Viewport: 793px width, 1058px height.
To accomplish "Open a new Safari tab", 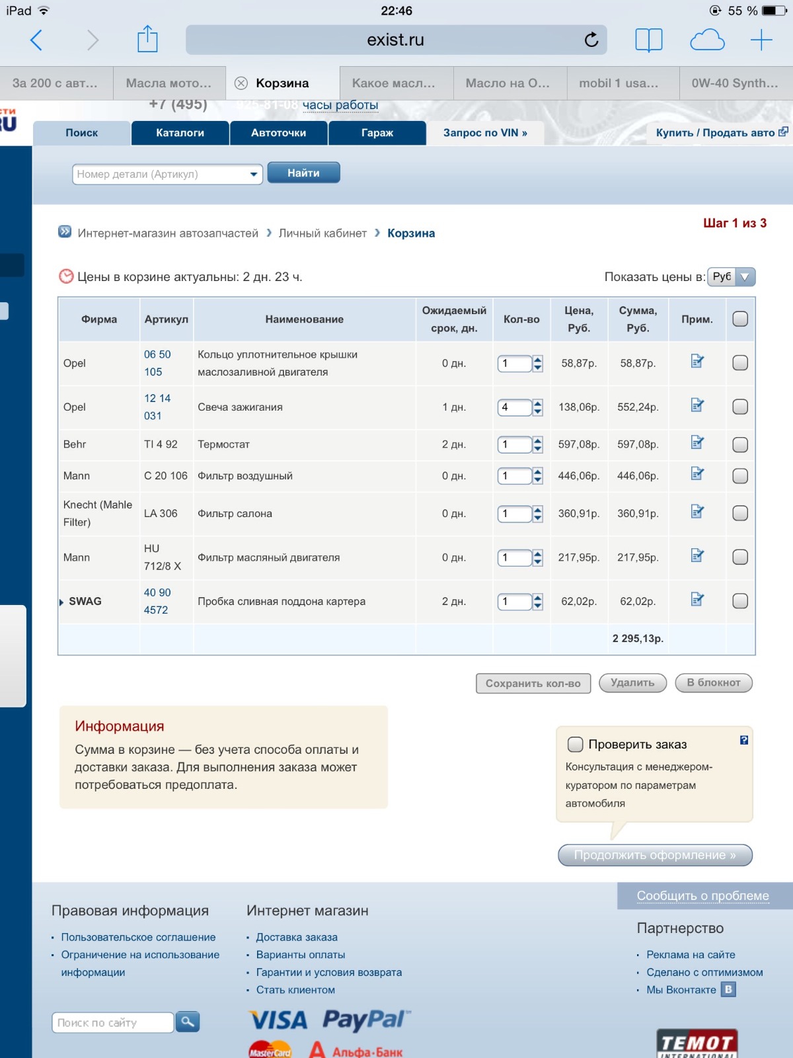I will [x=761, y=40].
